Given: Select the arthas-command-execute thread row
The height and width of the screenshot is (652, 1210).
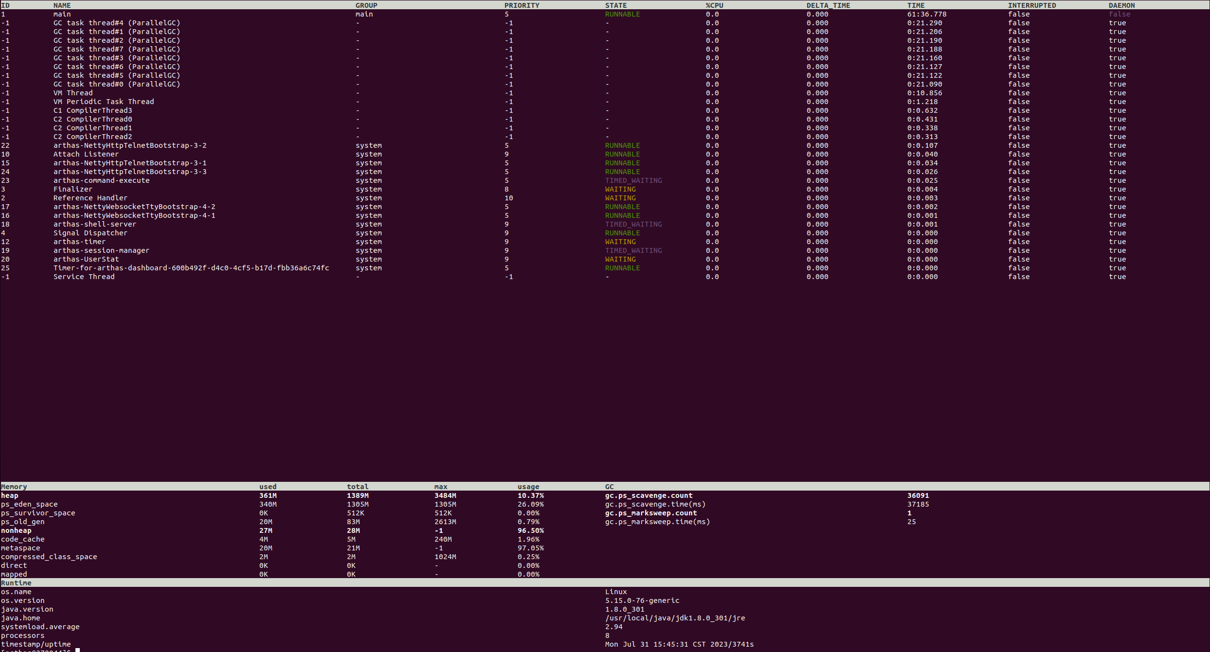Looking at the screenshot, I should 101,180.
